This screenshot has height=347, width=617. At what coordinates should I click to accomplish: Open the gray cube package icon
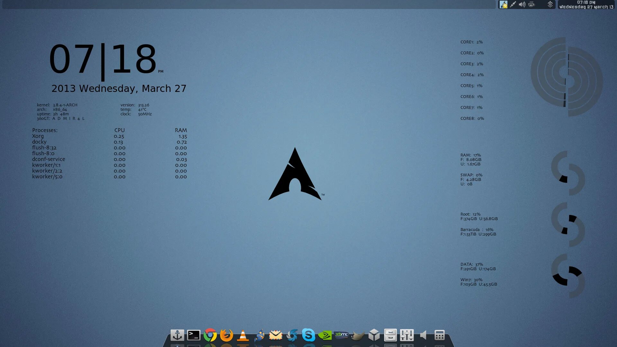click(x=374, y=335)
